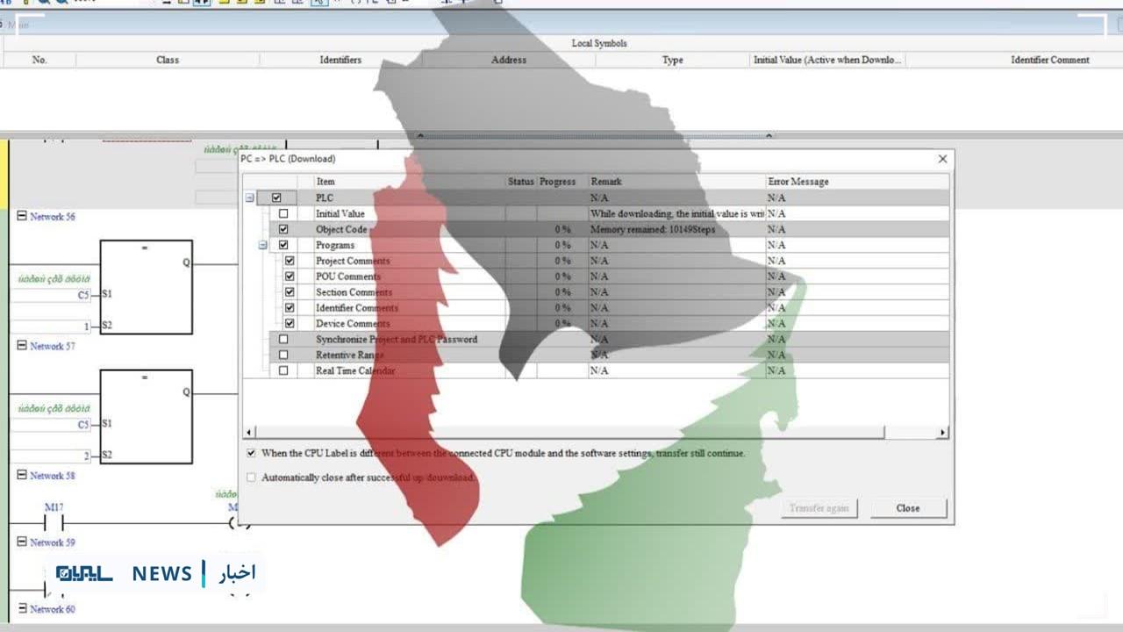
Task: Select the Retentive Range row label
Action: [x=349, y=355]
